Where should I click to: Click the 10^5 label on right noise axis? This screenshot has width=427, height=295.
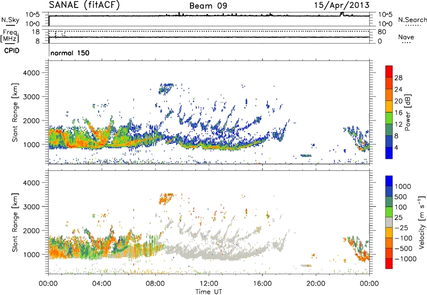tap(385, 15)
